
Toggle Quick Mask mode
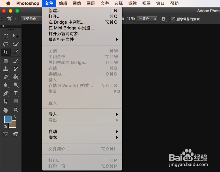coord(5,134)
